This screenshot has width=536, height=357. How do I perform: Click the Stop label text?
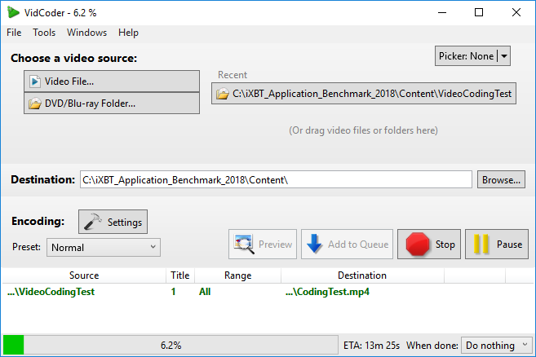(x=445, y=245)
